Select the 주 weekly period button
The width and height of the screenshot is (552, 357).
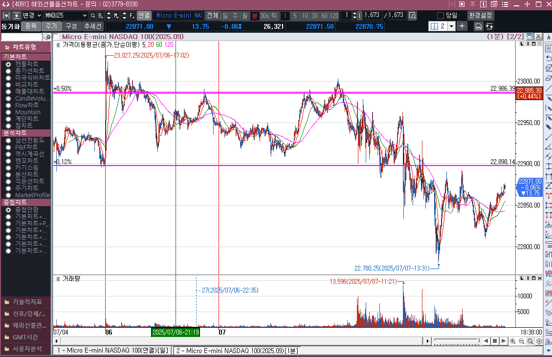(235, 16)
